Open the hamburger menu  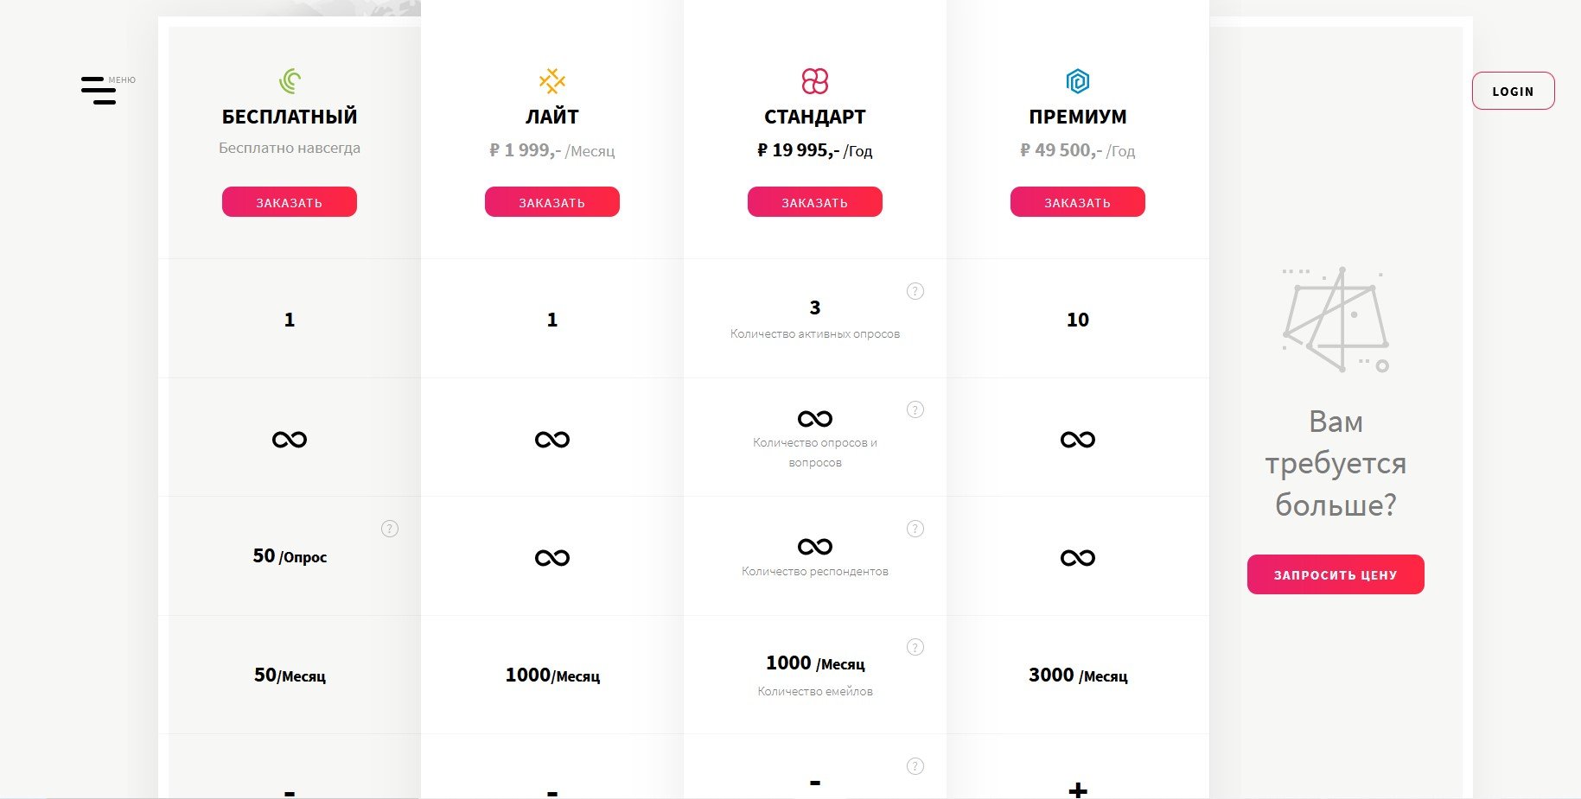tap(99, 91)
